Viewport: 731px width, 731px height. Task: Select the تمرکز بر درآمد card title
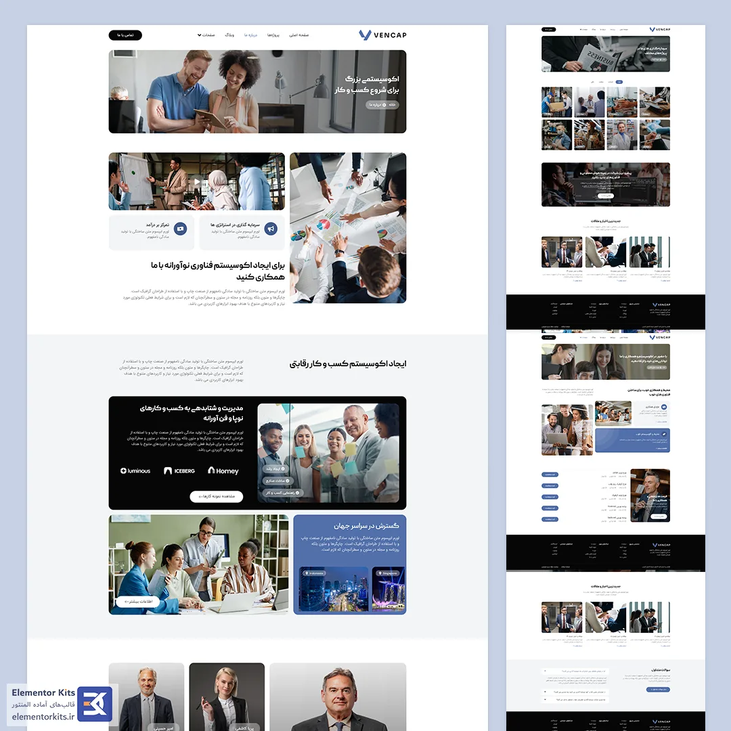pyautogui.click(x=158, y=225)
